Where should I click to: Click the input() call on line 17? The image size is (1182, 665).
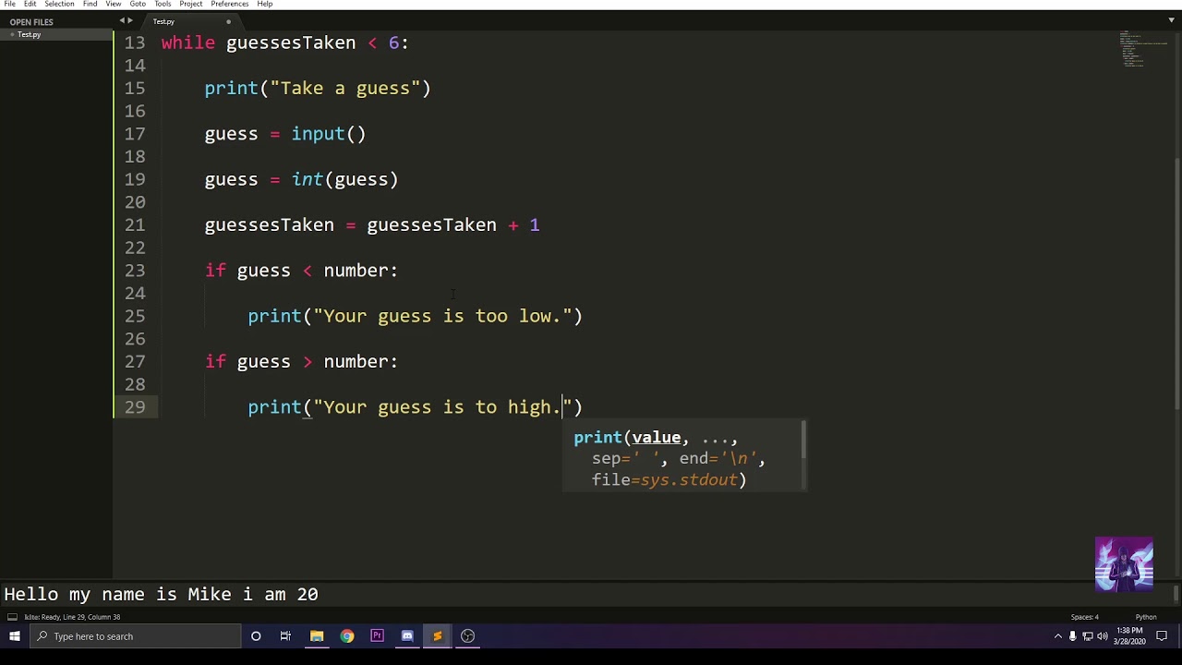tap(329, 134)
